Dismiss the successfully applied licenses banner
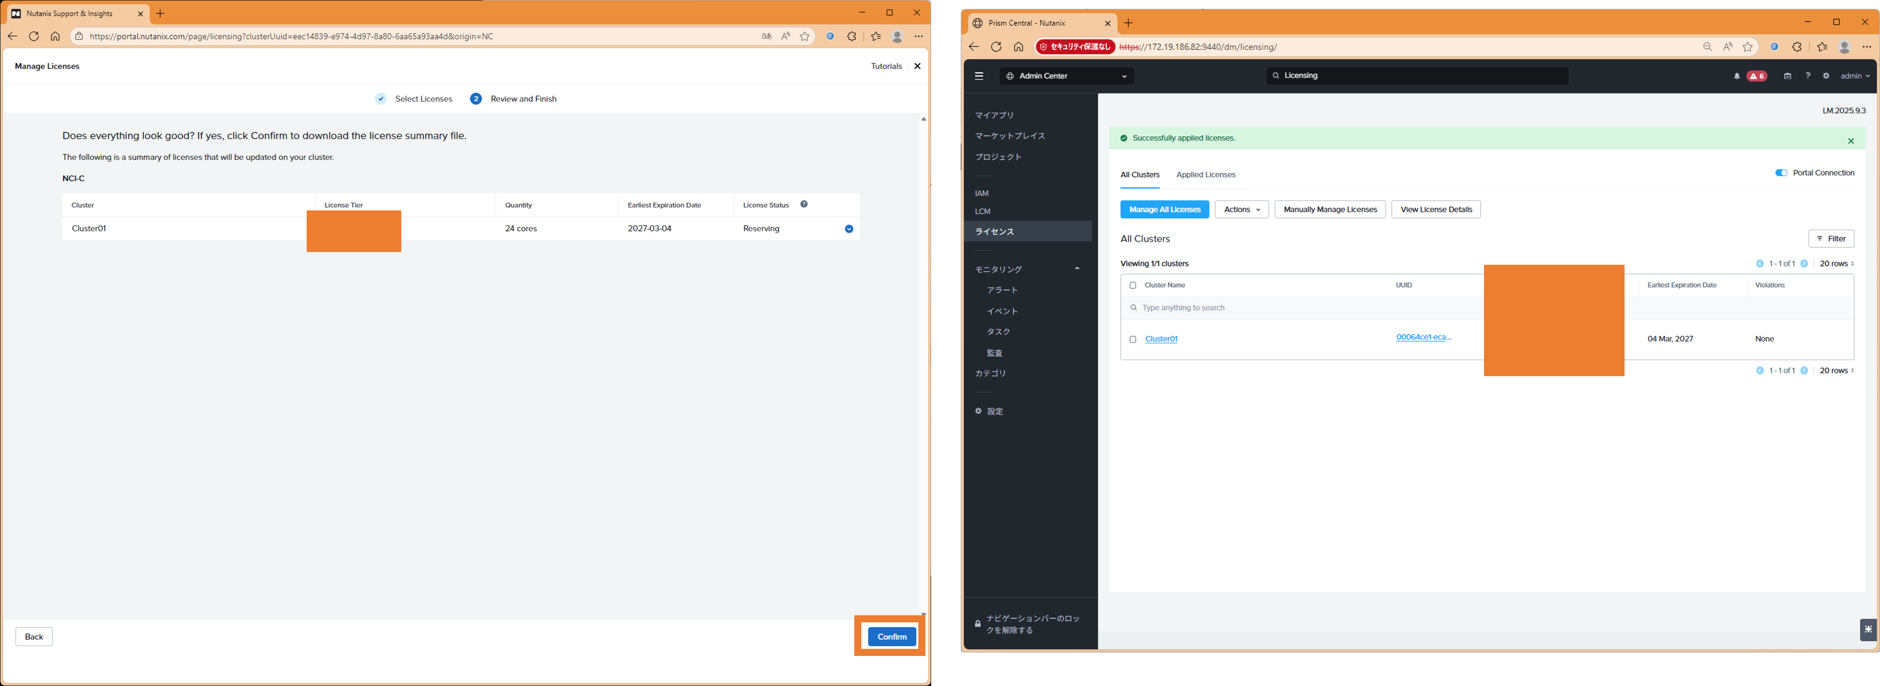 coord(1851,141)
